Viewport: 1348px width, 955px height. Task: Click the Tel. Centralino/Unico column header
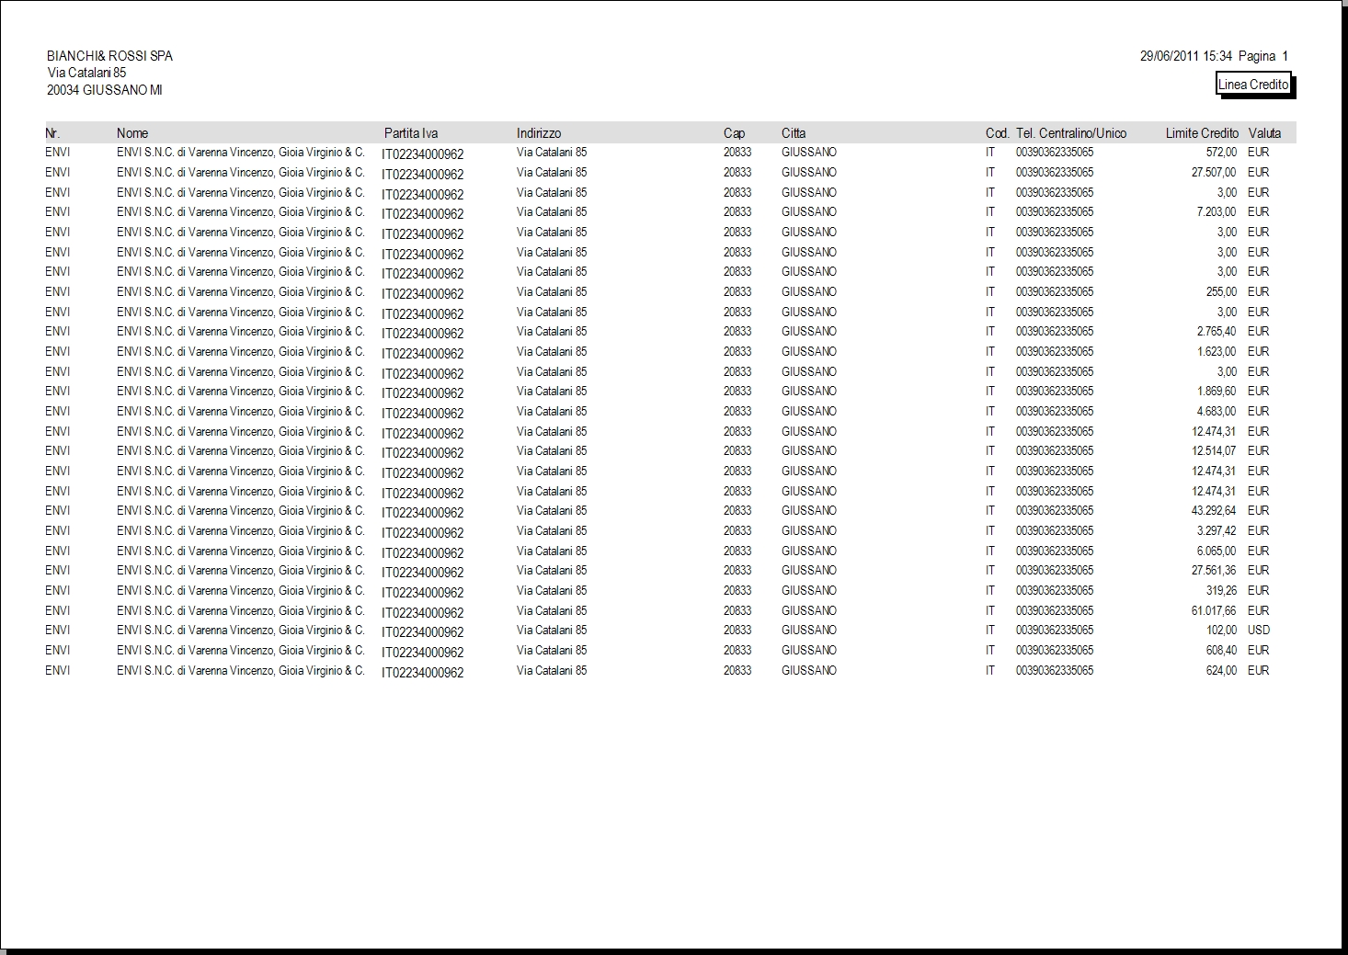coord(1071,133)
